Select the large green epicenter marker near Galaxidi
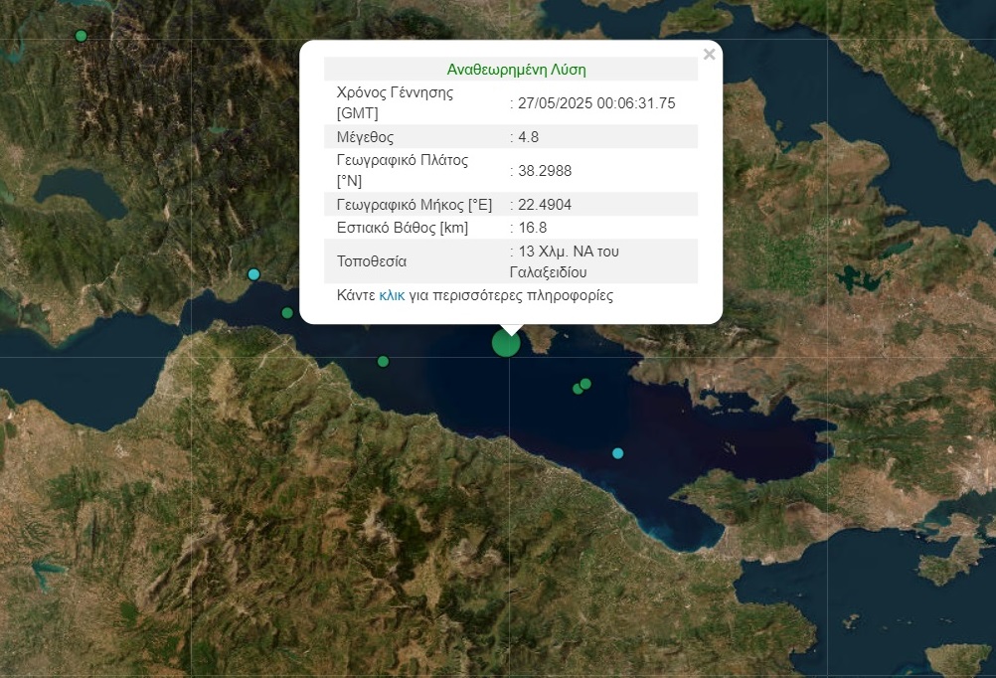Image resolution: width=996 pixels, height=678 pixels. (x=505, y=342)
